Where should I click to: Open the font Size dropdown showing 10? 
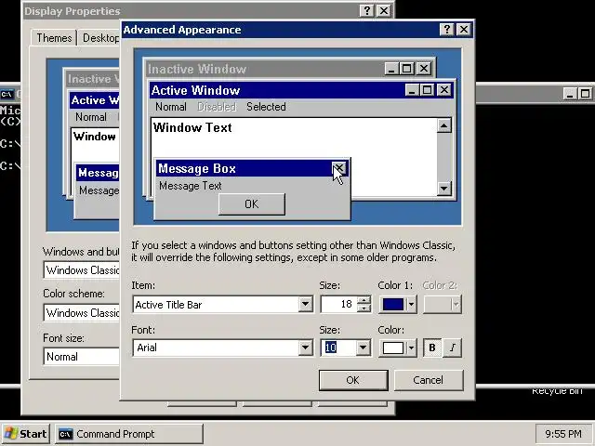click(x=363, y=348)
